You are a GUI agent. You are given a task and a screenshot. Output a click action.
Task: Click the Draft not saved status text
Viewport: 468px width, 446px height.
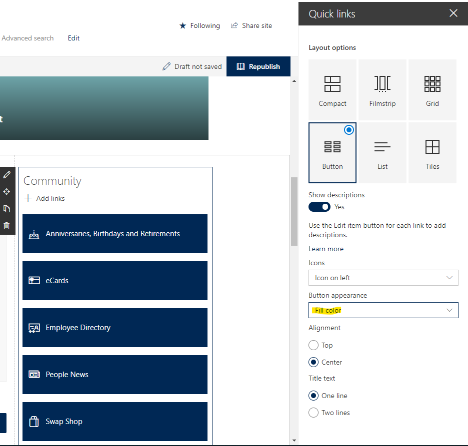(x=198, y=66)
